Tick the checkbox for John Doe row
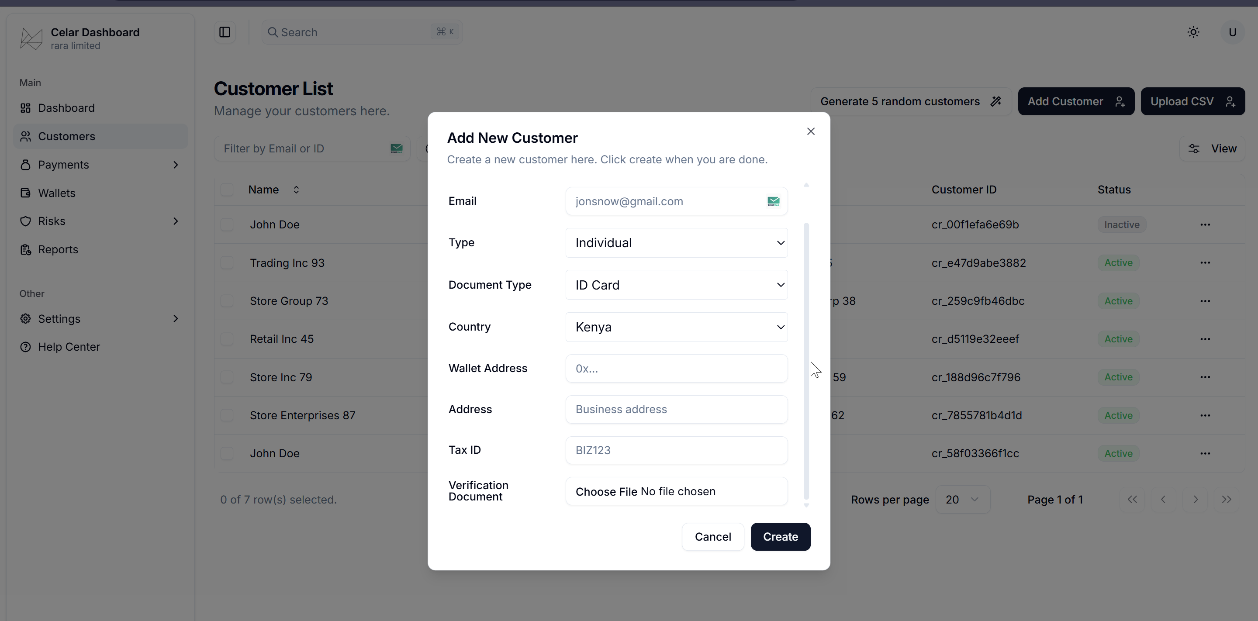 click(x=227, y=224)
